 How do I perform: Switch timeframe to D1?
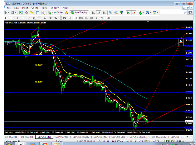[x=97, y=18]
